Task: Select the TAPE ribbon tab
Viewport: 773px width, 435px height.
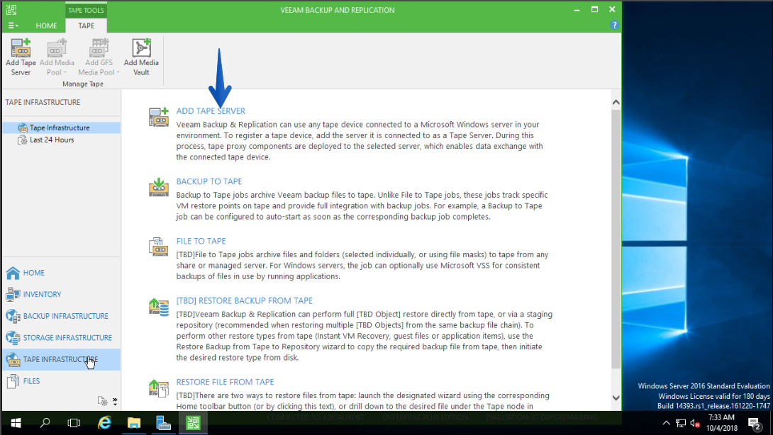Action: [x=87, y=26]
